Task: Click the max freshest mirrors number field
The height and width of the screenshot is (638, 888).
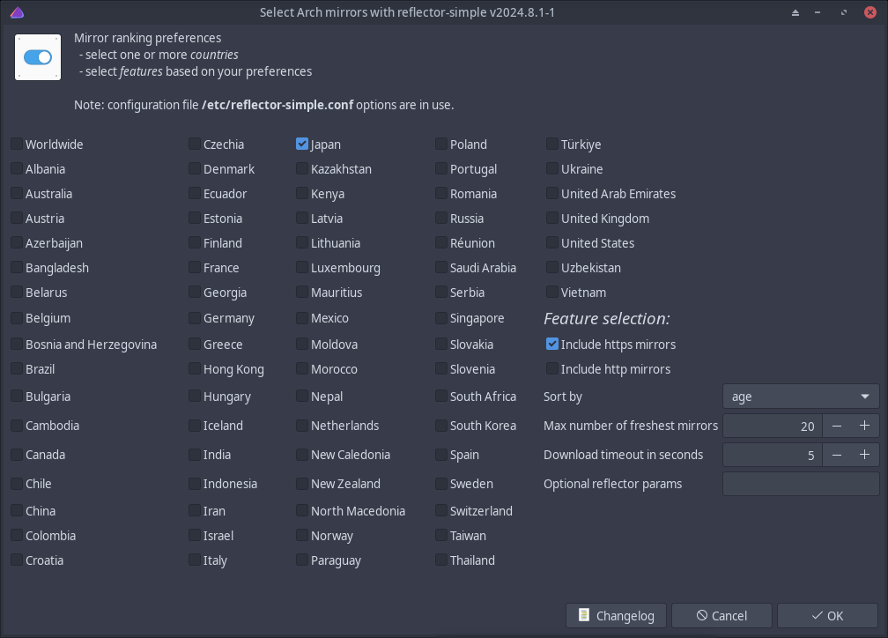Action: [772, 427]
